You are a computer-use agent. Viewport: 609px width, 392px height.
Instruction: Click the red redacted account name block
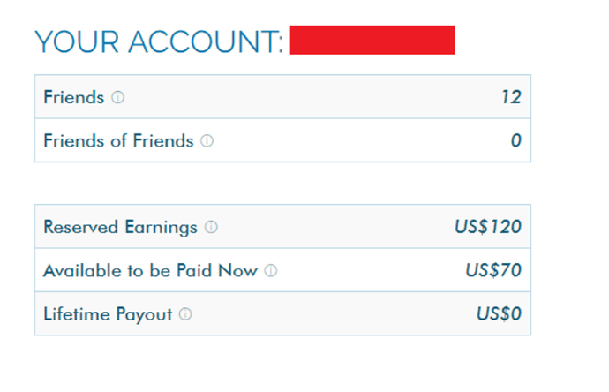(372, 41)
